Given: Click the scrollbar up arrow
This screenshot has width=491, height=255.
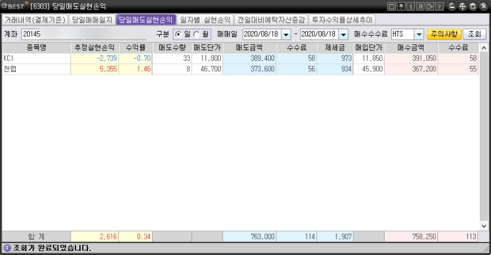Looking at the screenshot, I should (484, 48).
